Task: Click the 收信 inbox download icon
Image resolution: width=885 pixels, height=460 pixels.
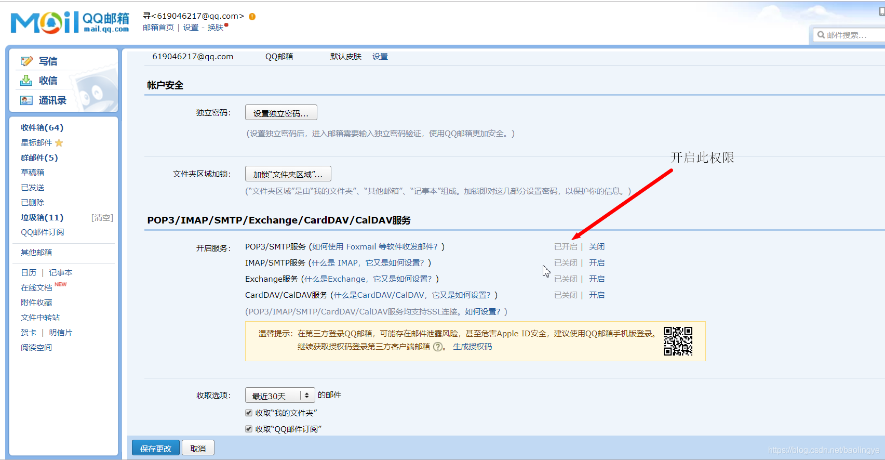Action: point(26,81)
